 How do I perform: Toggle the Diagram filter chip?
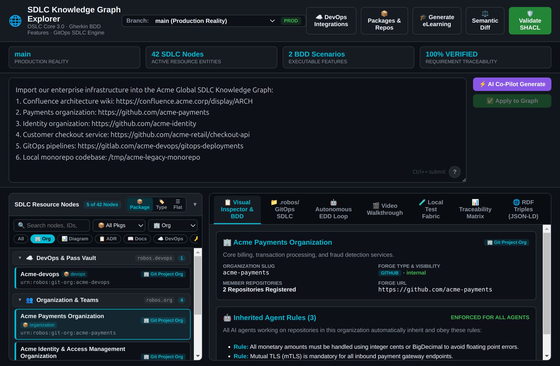[75, 239]
